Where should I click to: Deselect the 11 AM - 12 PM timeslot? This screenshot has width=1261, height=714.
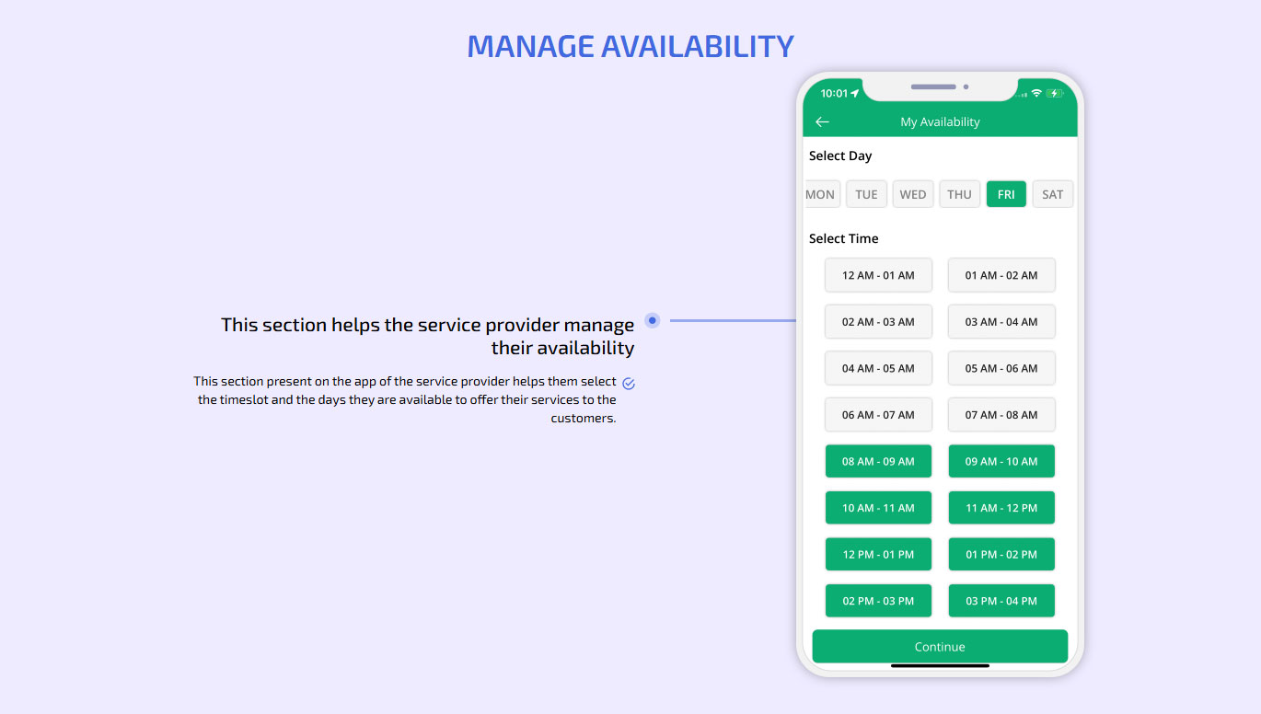1001,508
